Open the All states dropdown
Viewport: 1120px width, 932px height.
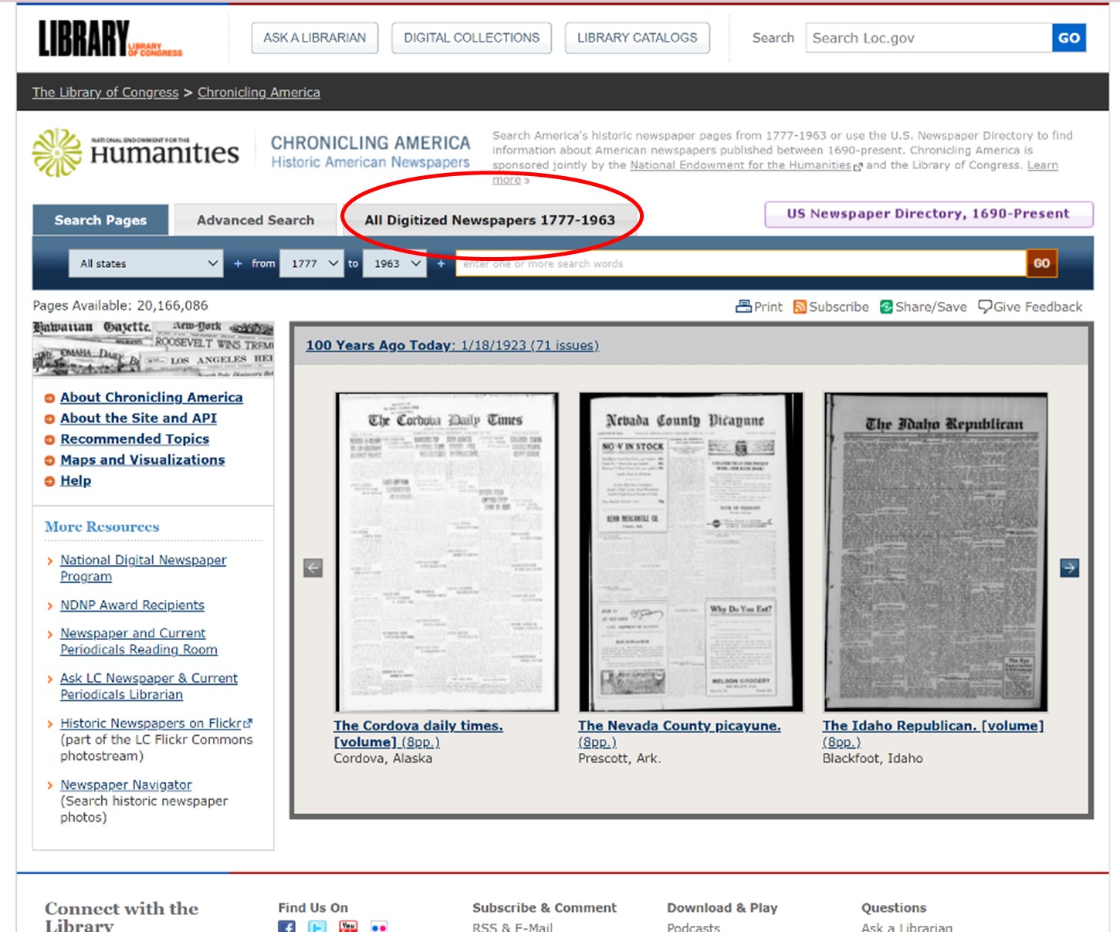coord(147,263)
